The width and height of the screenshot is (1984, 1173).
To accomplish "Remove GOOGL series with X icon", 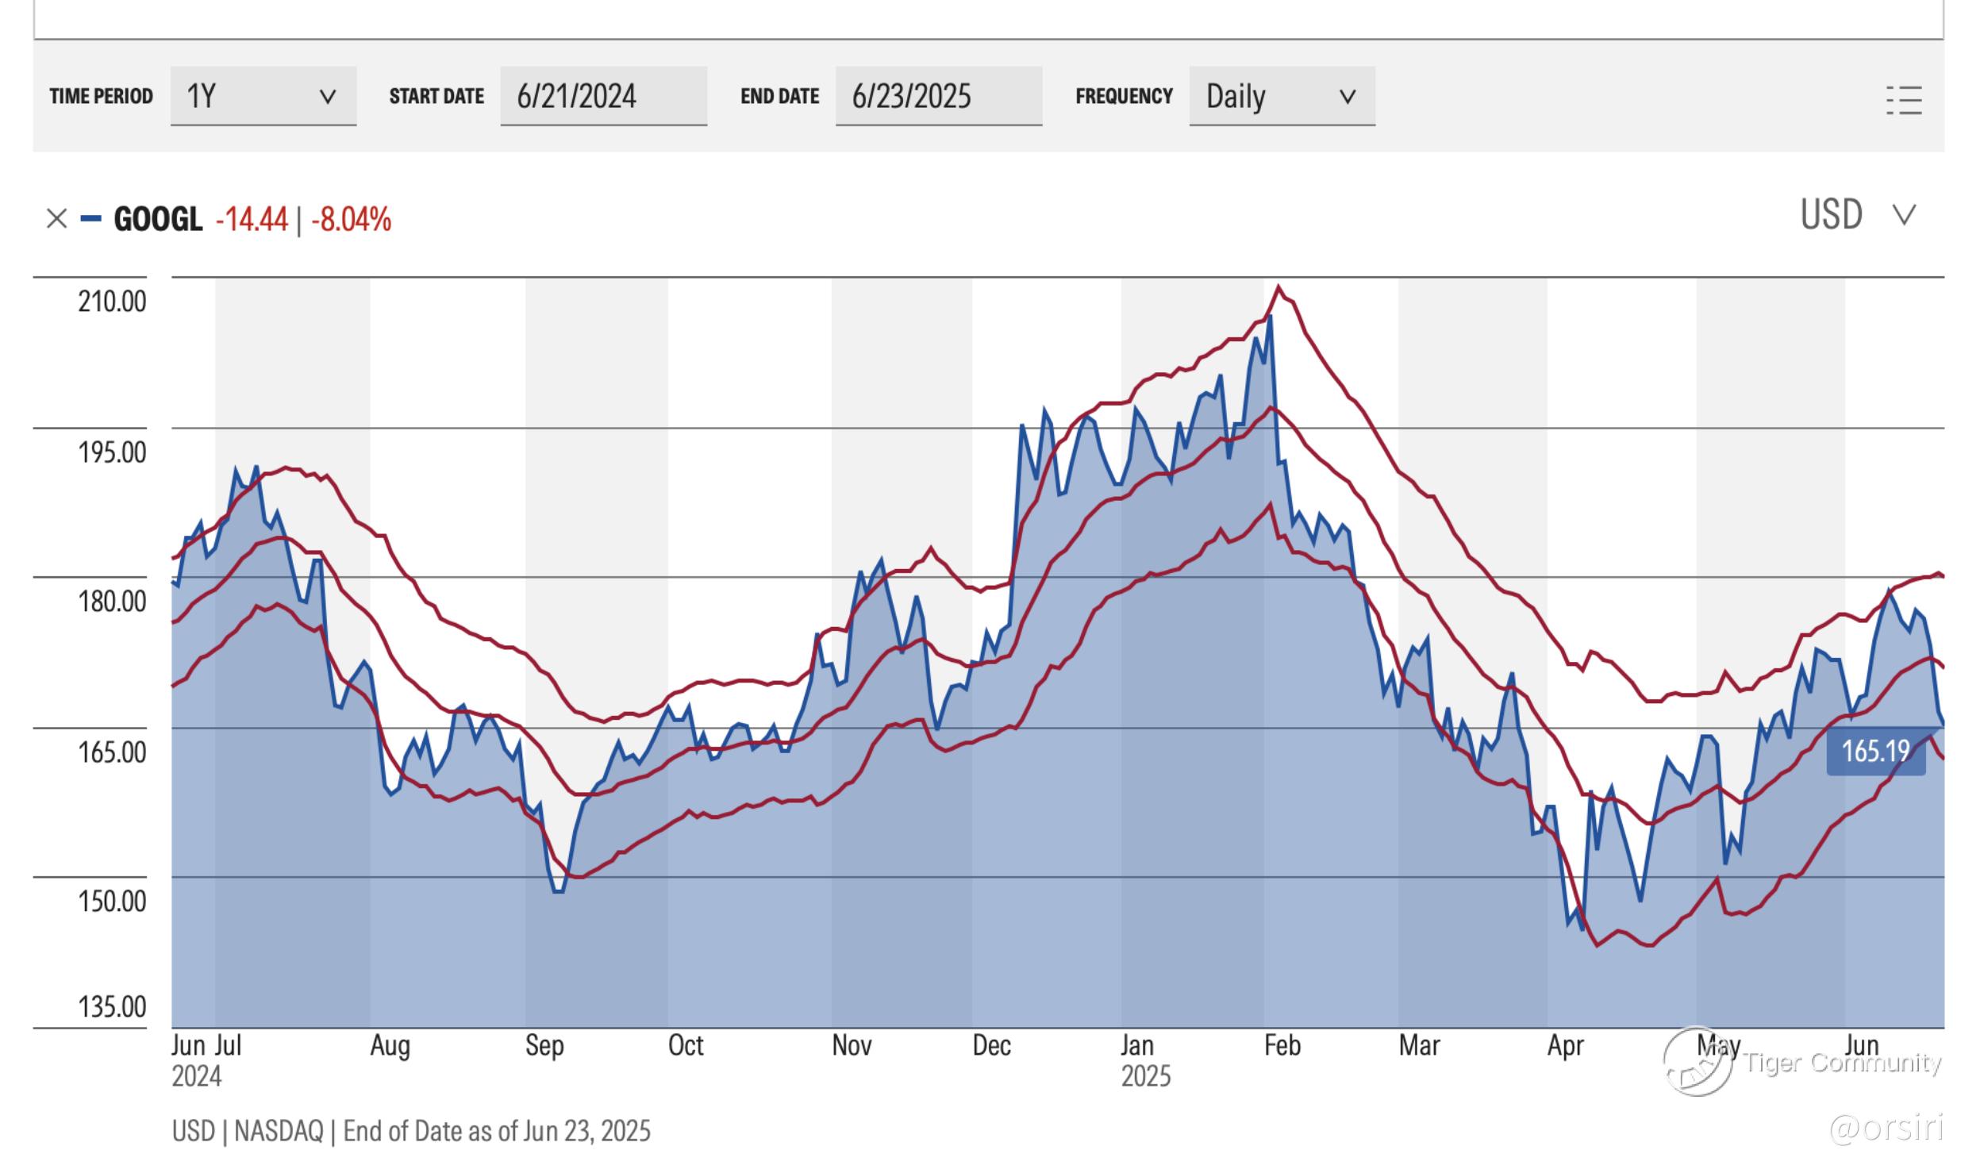I will click(56, 218).
